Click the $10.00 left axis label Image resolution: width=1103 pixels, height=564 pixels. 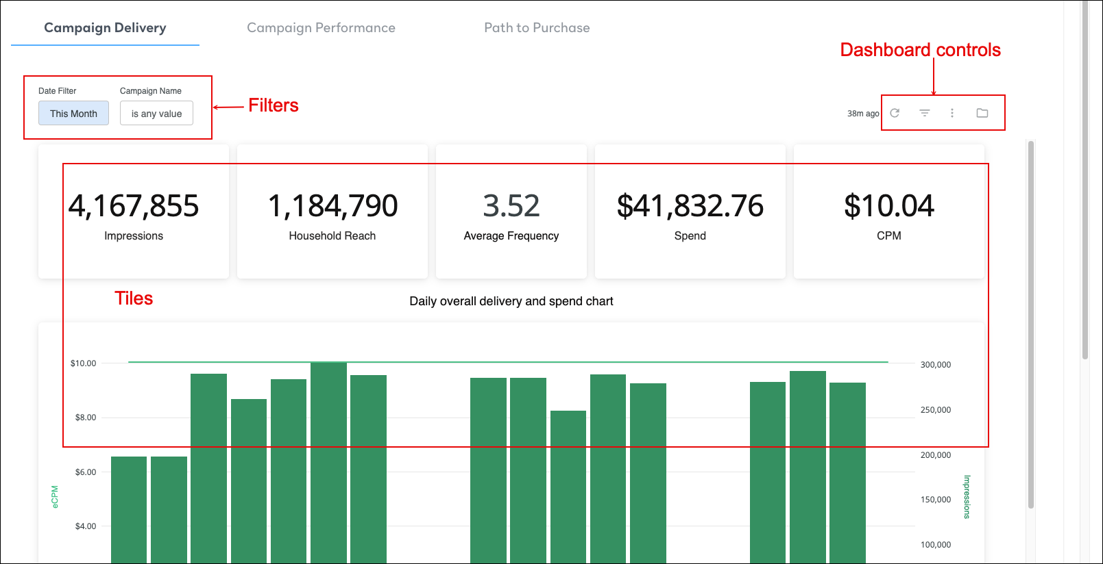point(84,363)
